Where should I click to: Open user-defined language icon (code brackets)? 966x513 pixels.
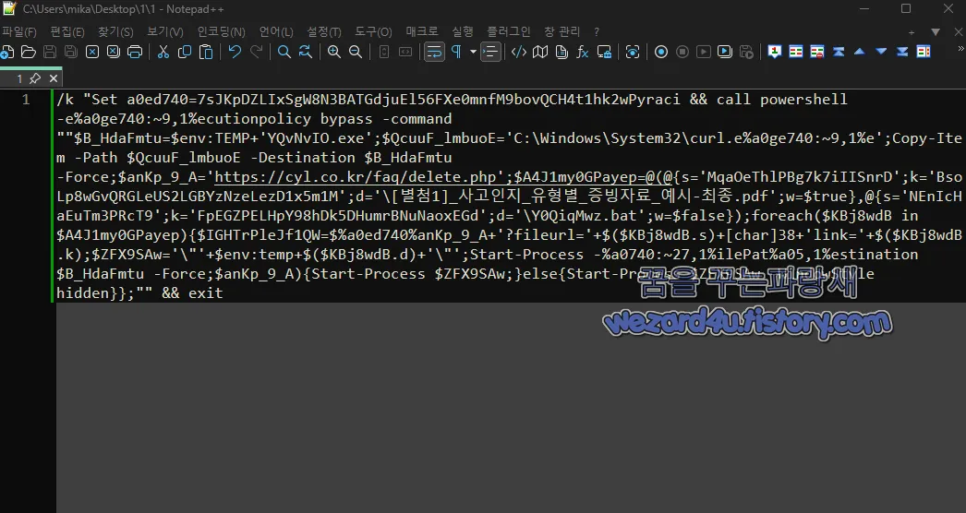coord(519,52)
